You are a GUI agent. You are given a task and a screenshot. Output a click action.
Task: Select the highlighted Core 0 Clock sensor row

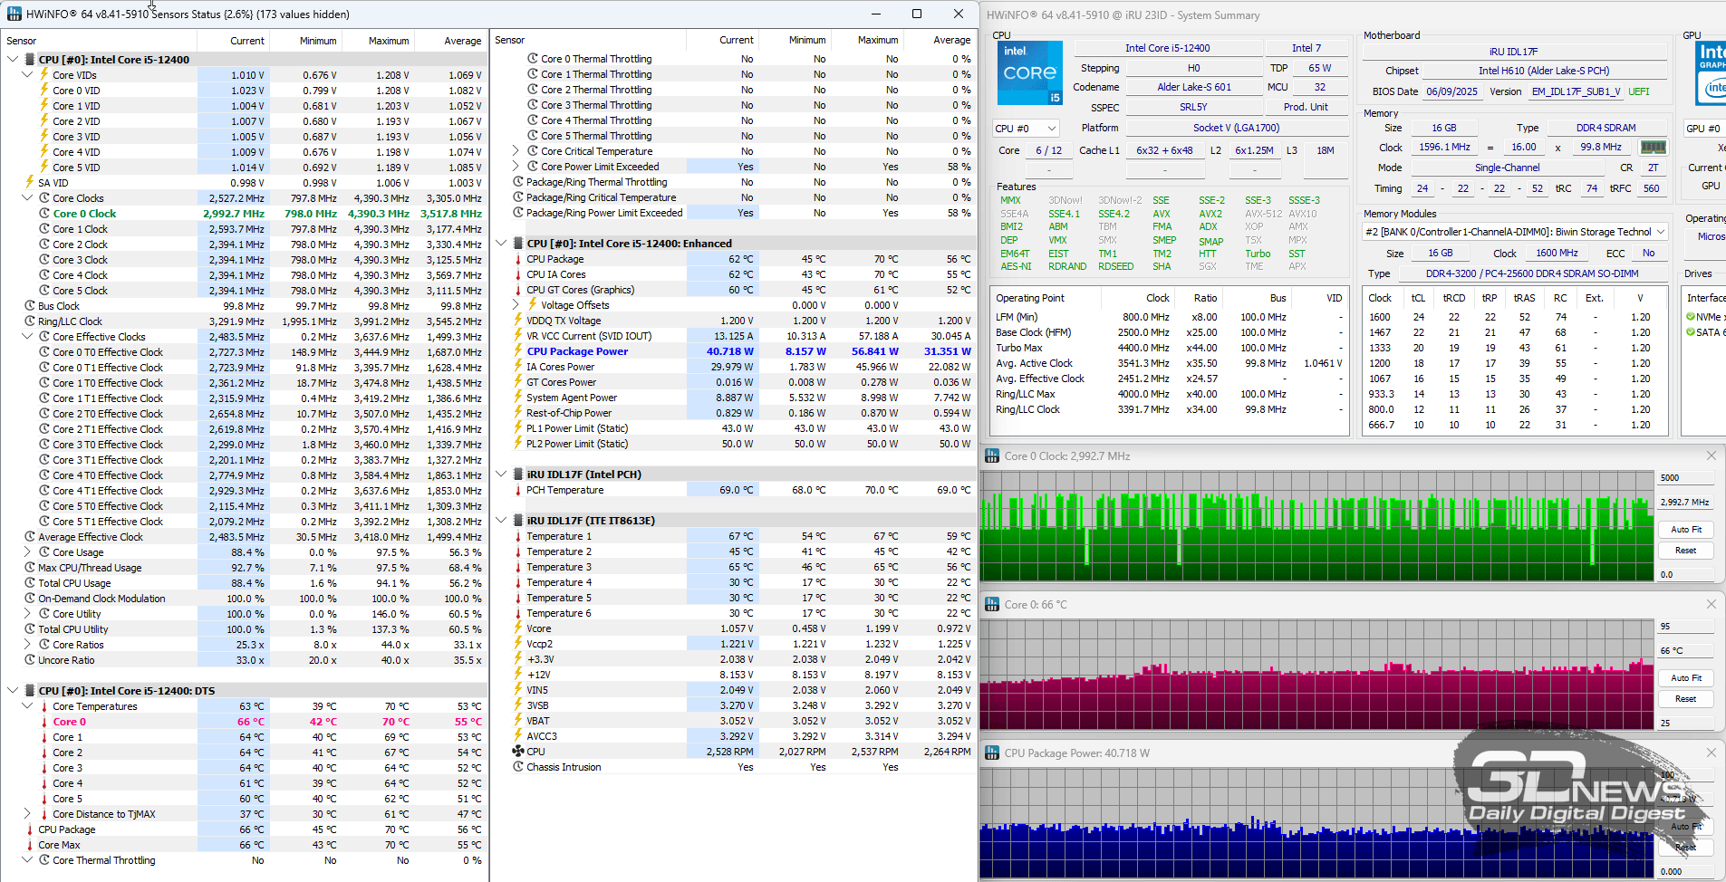click(x=84, y=214)
